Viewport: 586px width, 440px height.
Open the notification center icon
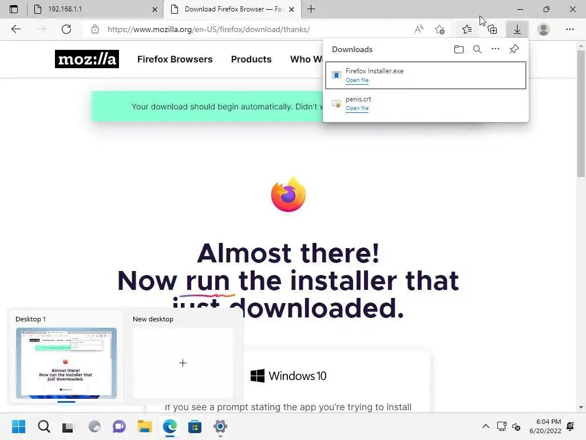(571, 426)
